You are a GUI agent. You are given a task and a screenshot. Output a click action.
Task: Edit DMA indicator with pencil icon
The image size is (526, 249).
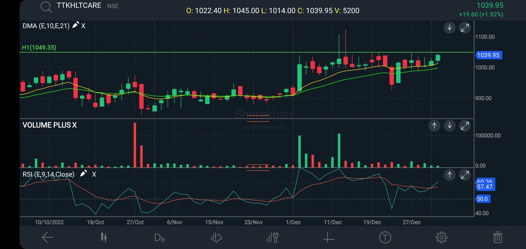click(75, 25)
